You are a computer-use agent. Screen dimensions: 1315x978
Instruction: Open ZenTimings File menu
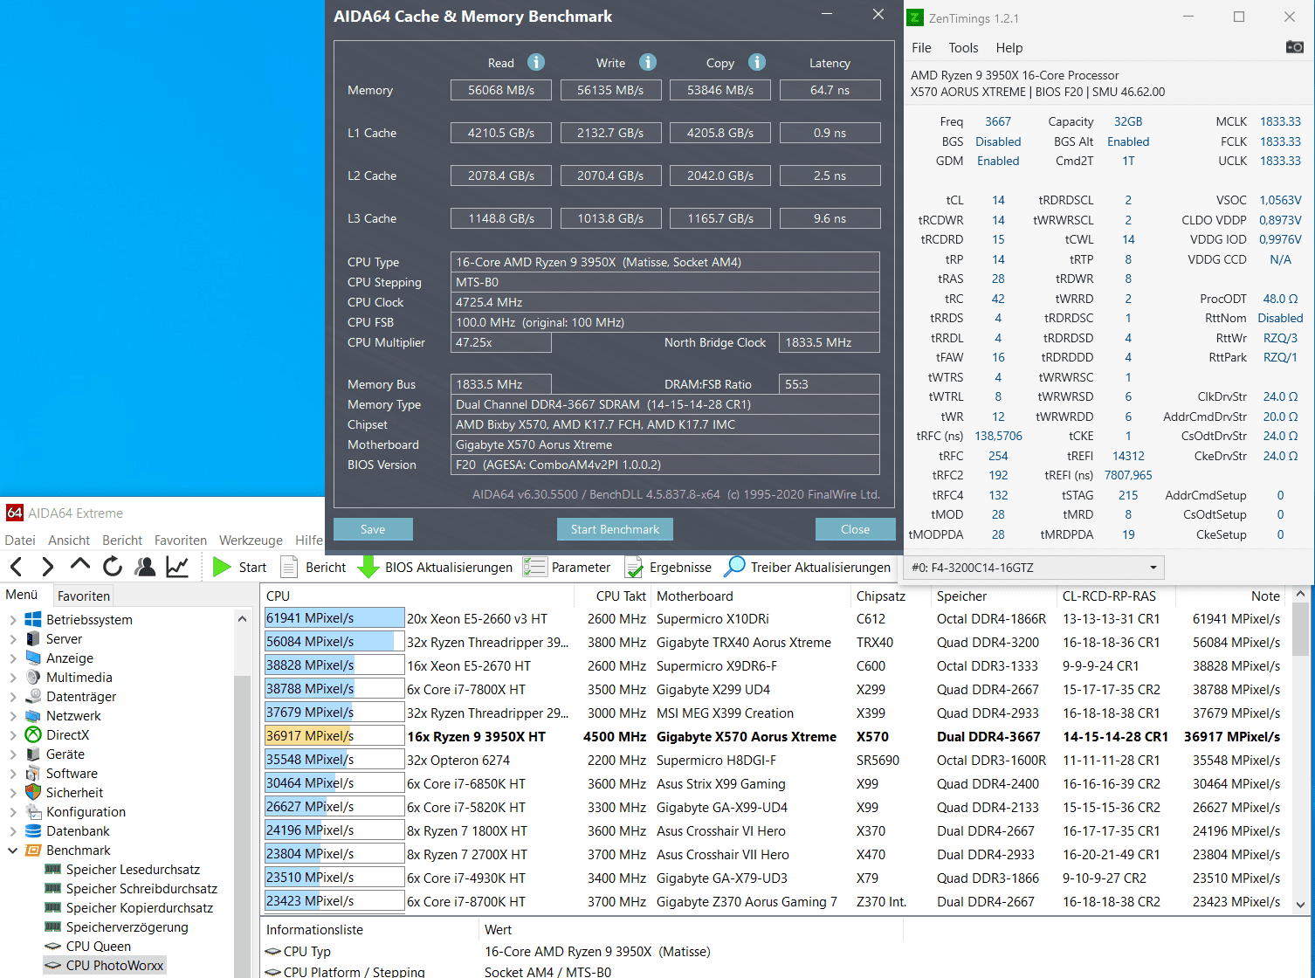click(x=921, y=48)
